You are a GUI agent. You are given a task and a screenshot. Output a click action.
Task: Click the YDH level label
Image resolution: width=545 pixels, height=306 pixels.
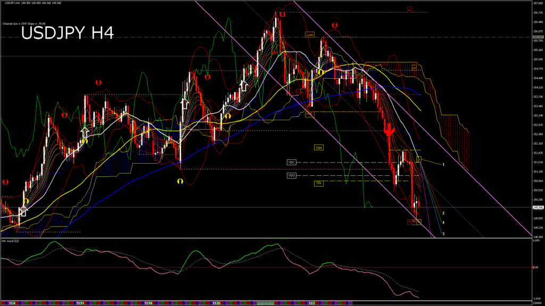point(319,148)
